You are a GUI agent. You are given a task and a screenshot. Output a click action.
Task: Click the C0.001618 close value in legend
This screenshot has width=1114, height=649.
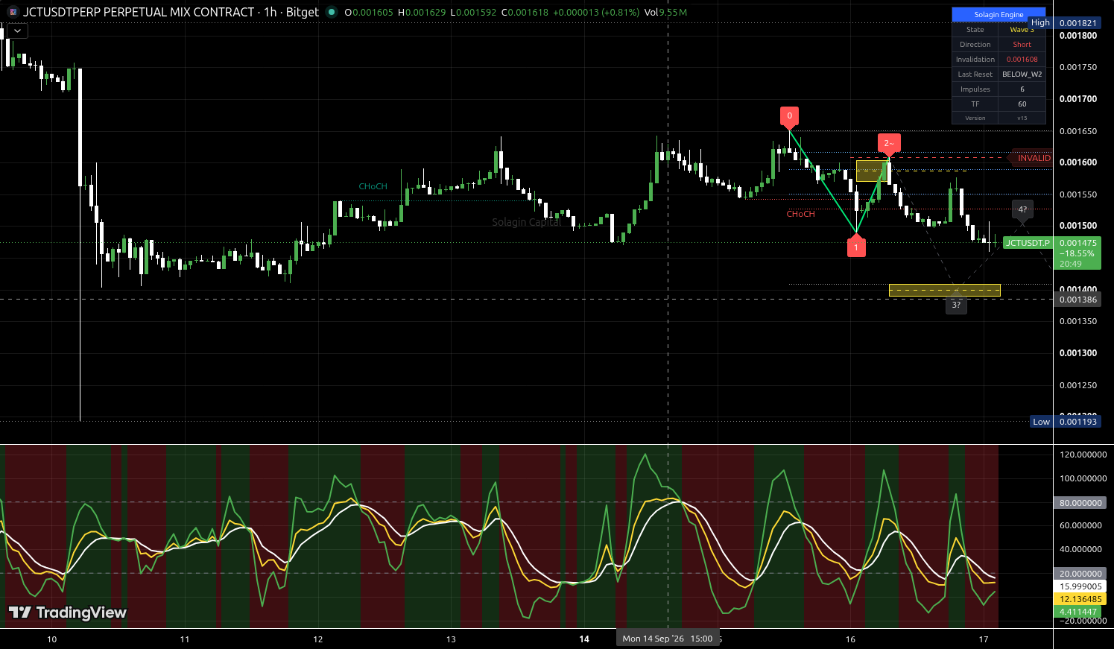tap(525, 13)
